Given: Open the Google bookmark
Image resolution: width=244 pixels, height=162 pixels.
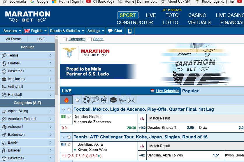Looking at the screenshot, I should point(40,2).
